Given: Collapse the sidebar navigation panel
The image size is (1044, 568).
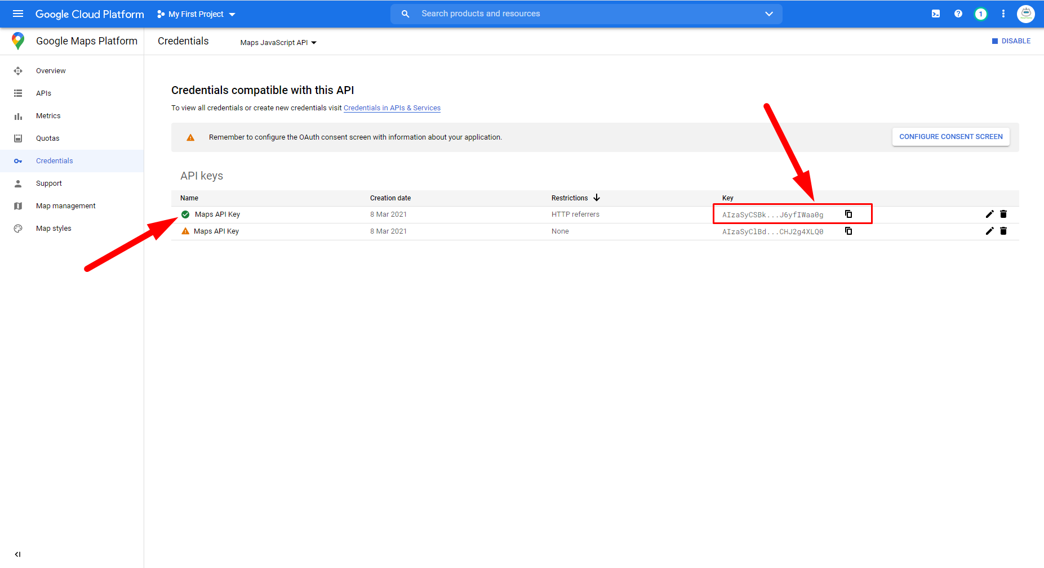Looking at the screenshot, I should [x=18, y=554].
